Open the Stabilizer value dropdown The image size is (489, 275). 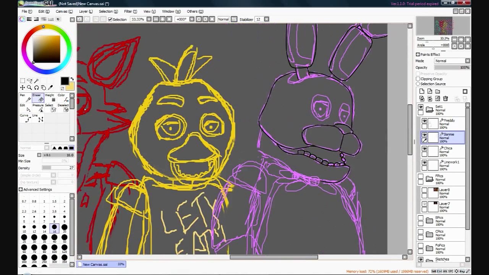(x=267, y=19)
